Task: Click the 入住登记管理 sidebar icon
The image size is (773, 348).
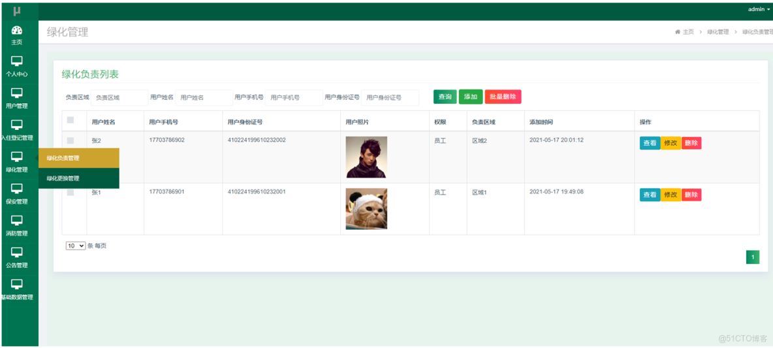Action: [17, 124]
